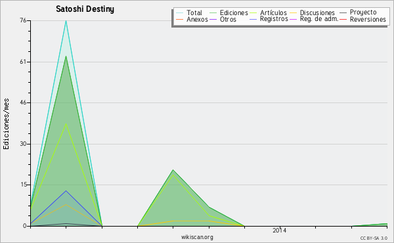Click the x-axis label 2014
Image resolution: width=394 pixels, height=243 pixels.
[x=279, y=231]
